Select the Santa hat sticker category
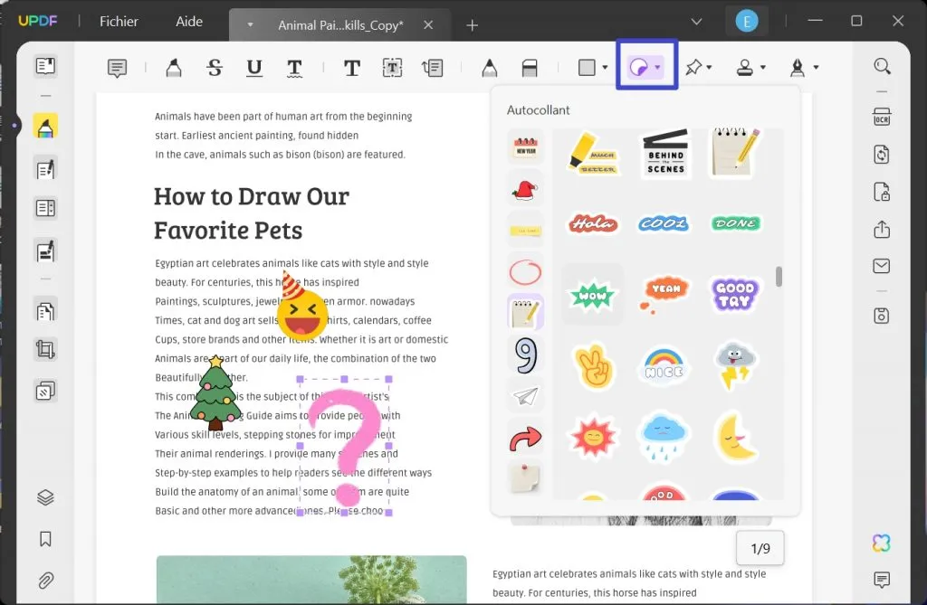Image resolution: width=927 pixels, height=605 pixels. coord(526,189)
